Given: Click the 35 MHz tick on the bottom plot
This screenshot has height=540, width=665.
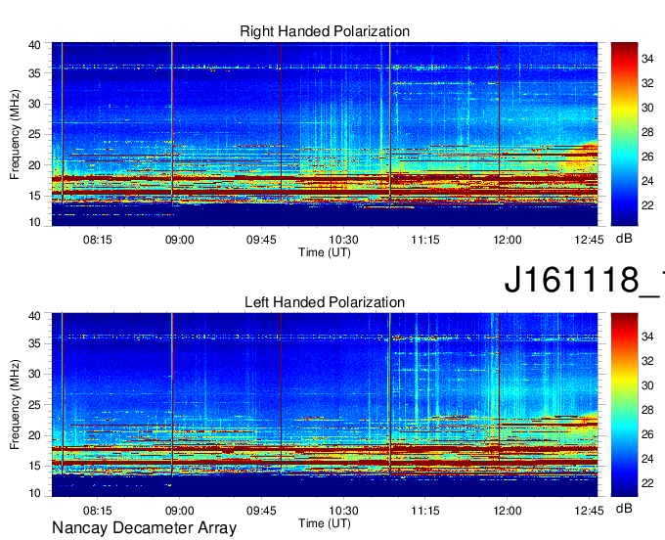Looking at the screenshot, I should [x=34, y=343].
